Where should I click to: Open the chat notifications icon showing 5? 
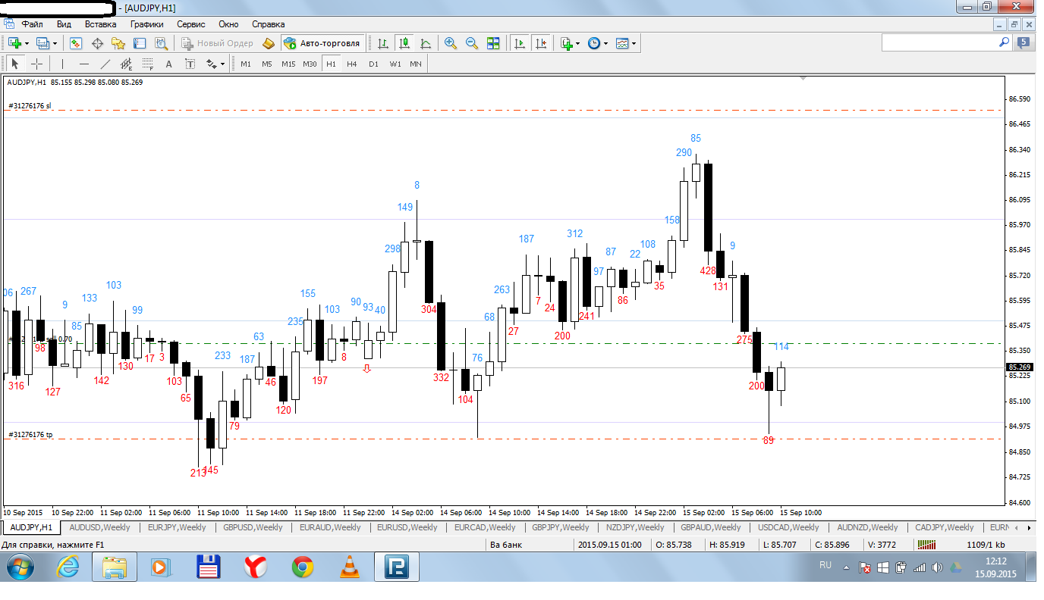(x=1024, y=43)
